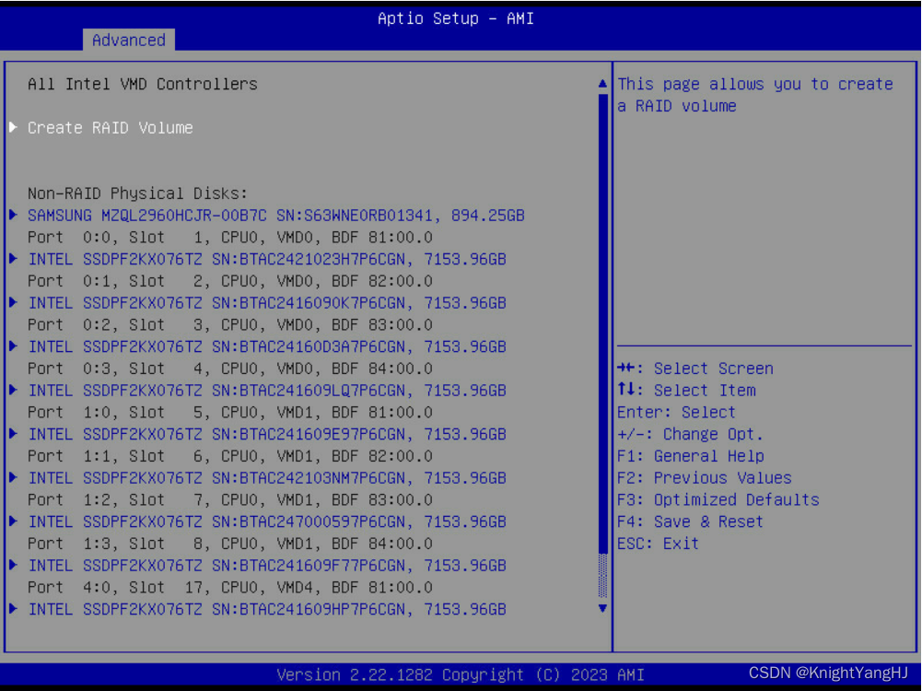The height and width of the screenshot is (691, 922).
Task: Click arrow beside disk SN:BTAC241609LQ7P6CGN
Action: [x=13, y=390]
